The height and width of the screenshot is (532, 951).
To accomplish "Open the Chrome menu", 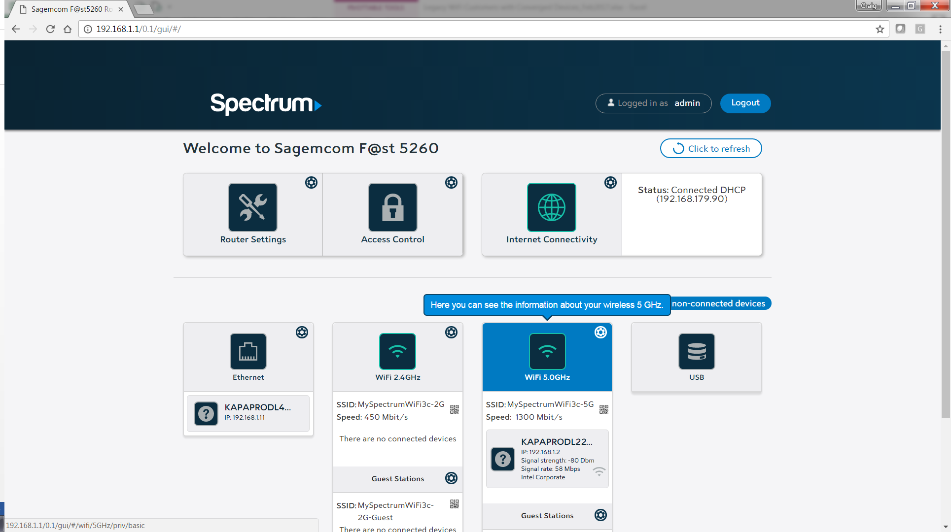I will 940,29.
